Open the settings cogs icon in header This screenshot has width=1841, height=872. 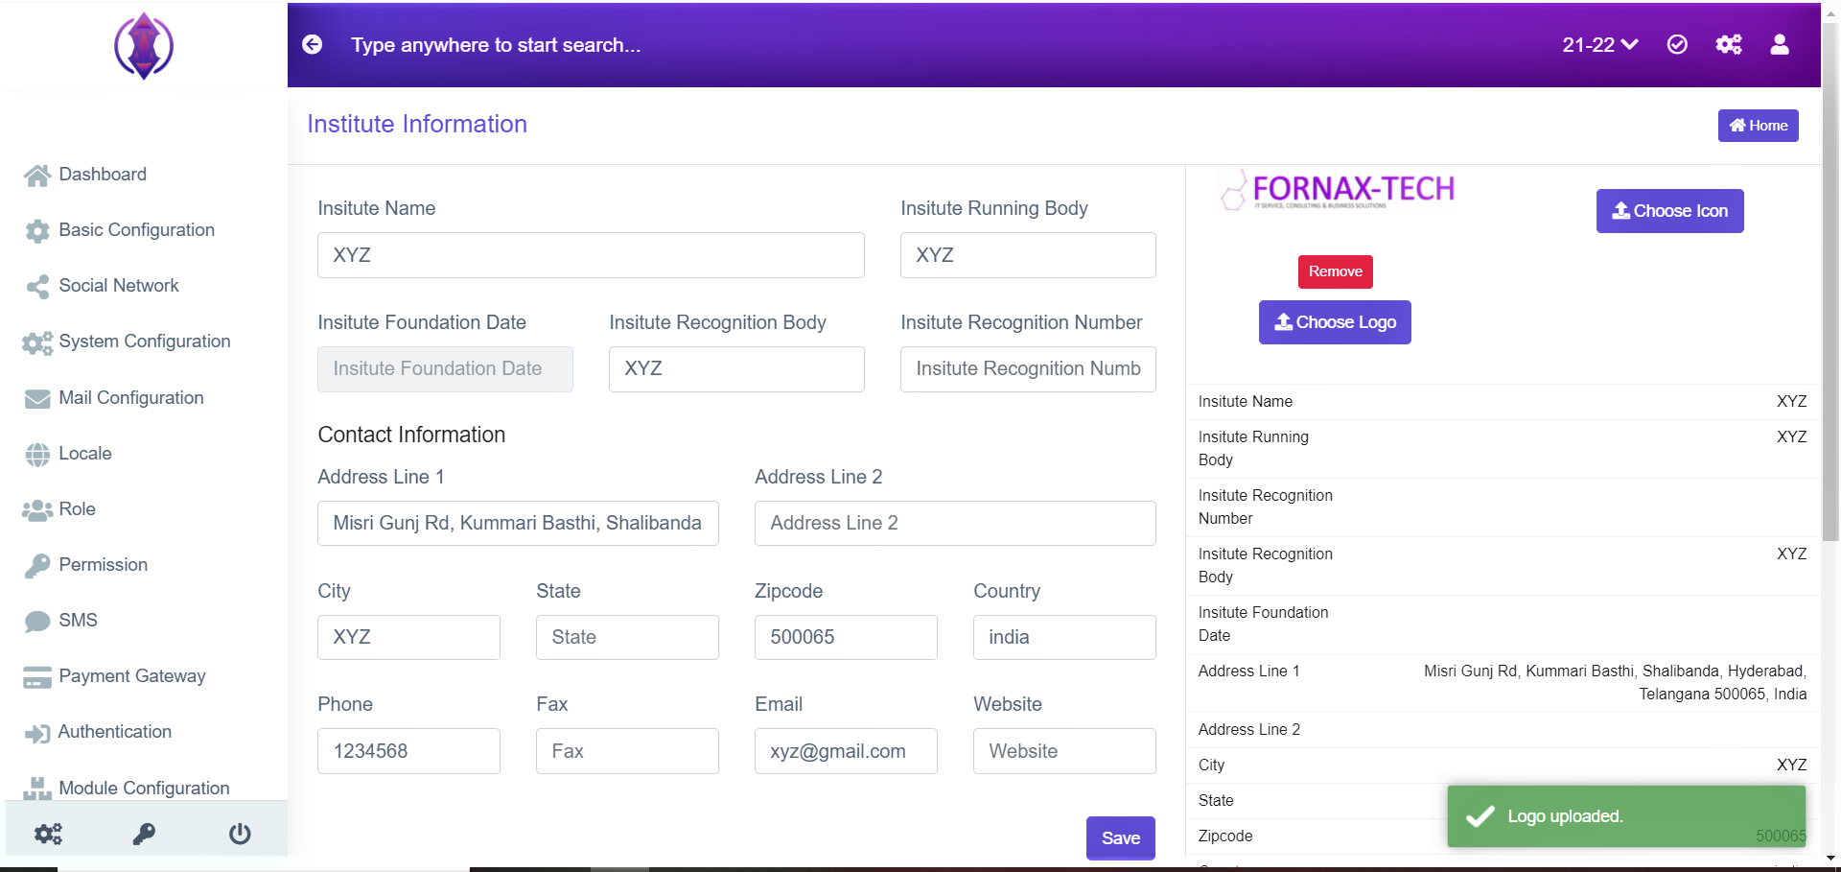pyautogui.click(x=1729, y=44)
